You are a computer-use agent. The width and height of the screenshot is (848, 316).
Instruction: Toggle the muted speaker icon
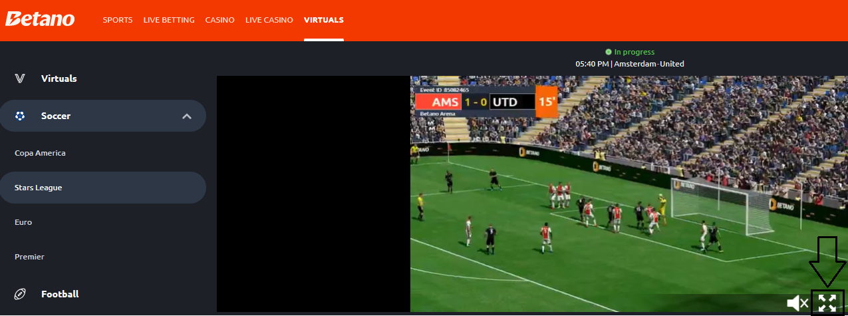coord(797,303)
